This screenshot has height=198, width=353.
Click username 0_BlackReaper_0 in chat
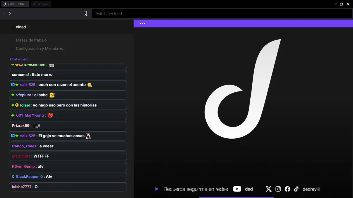pyautogui.click(x=27, y=177)
